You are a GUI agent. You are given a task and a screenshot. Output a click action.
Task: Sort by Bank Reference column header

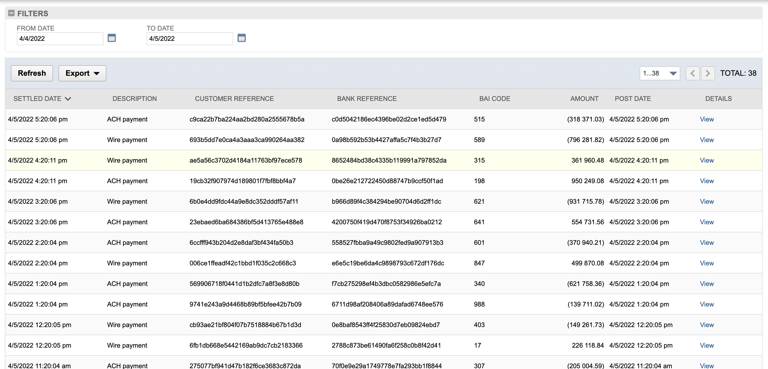pyautogui.click(x=367, y=99)
